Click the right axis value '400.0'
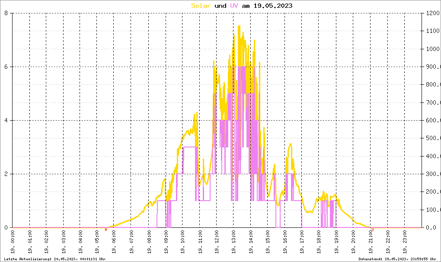 (433, 156)
